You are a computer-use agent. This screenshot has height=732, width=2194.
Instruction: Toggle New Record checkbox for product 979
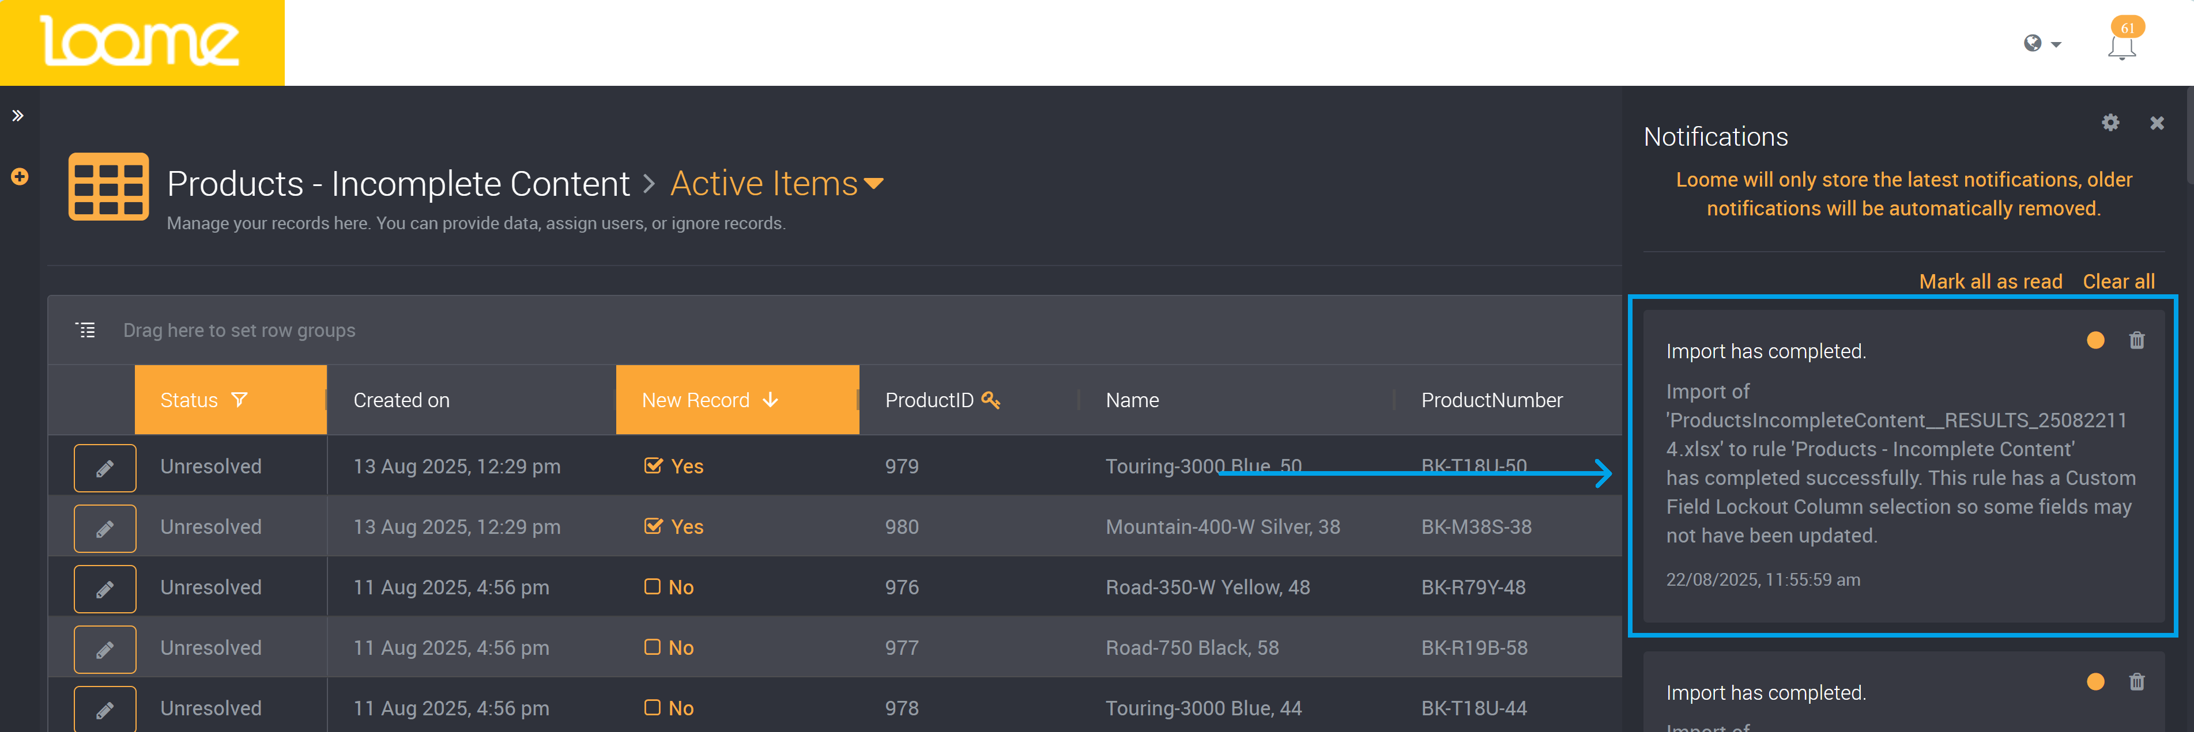coord(653,465)
